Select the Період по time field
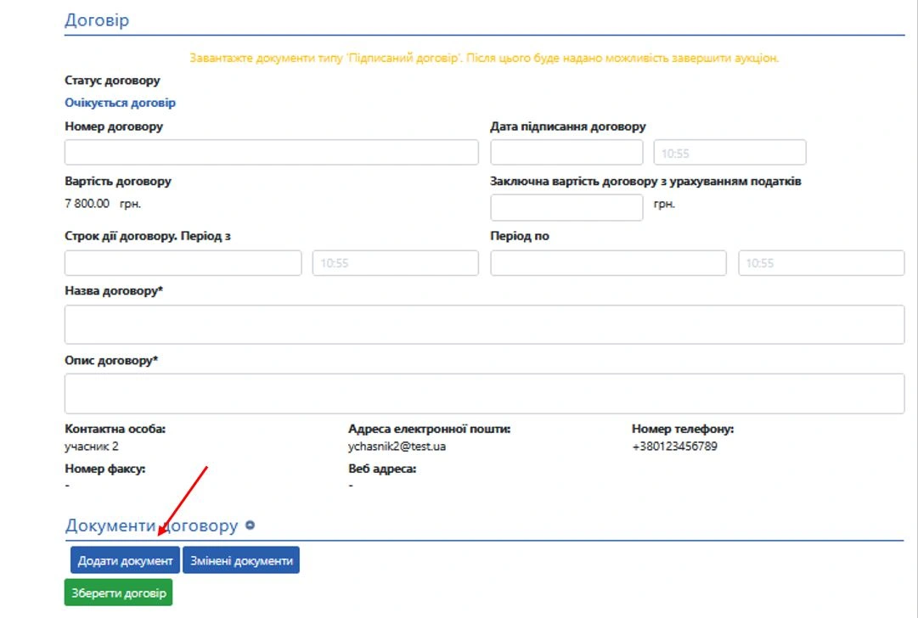918x618 pixels. click(x=820, y=263)
